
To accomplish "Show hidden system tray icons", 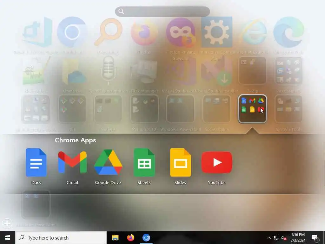I will [269, 238].
